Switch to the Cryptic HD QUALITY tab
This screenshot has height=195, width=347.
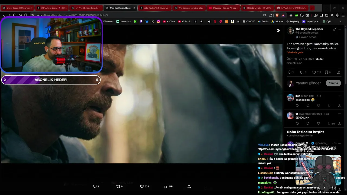[257, 8]
